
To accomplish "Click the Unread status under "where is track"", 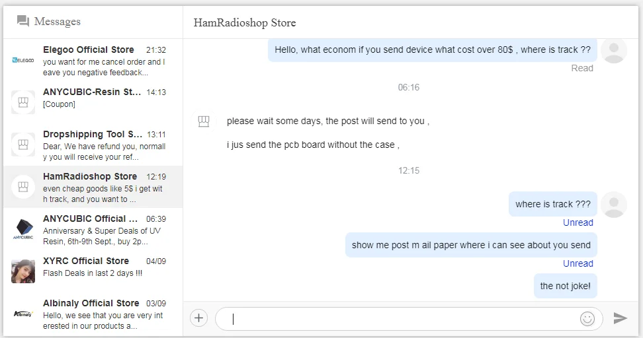I will point(578,222).
